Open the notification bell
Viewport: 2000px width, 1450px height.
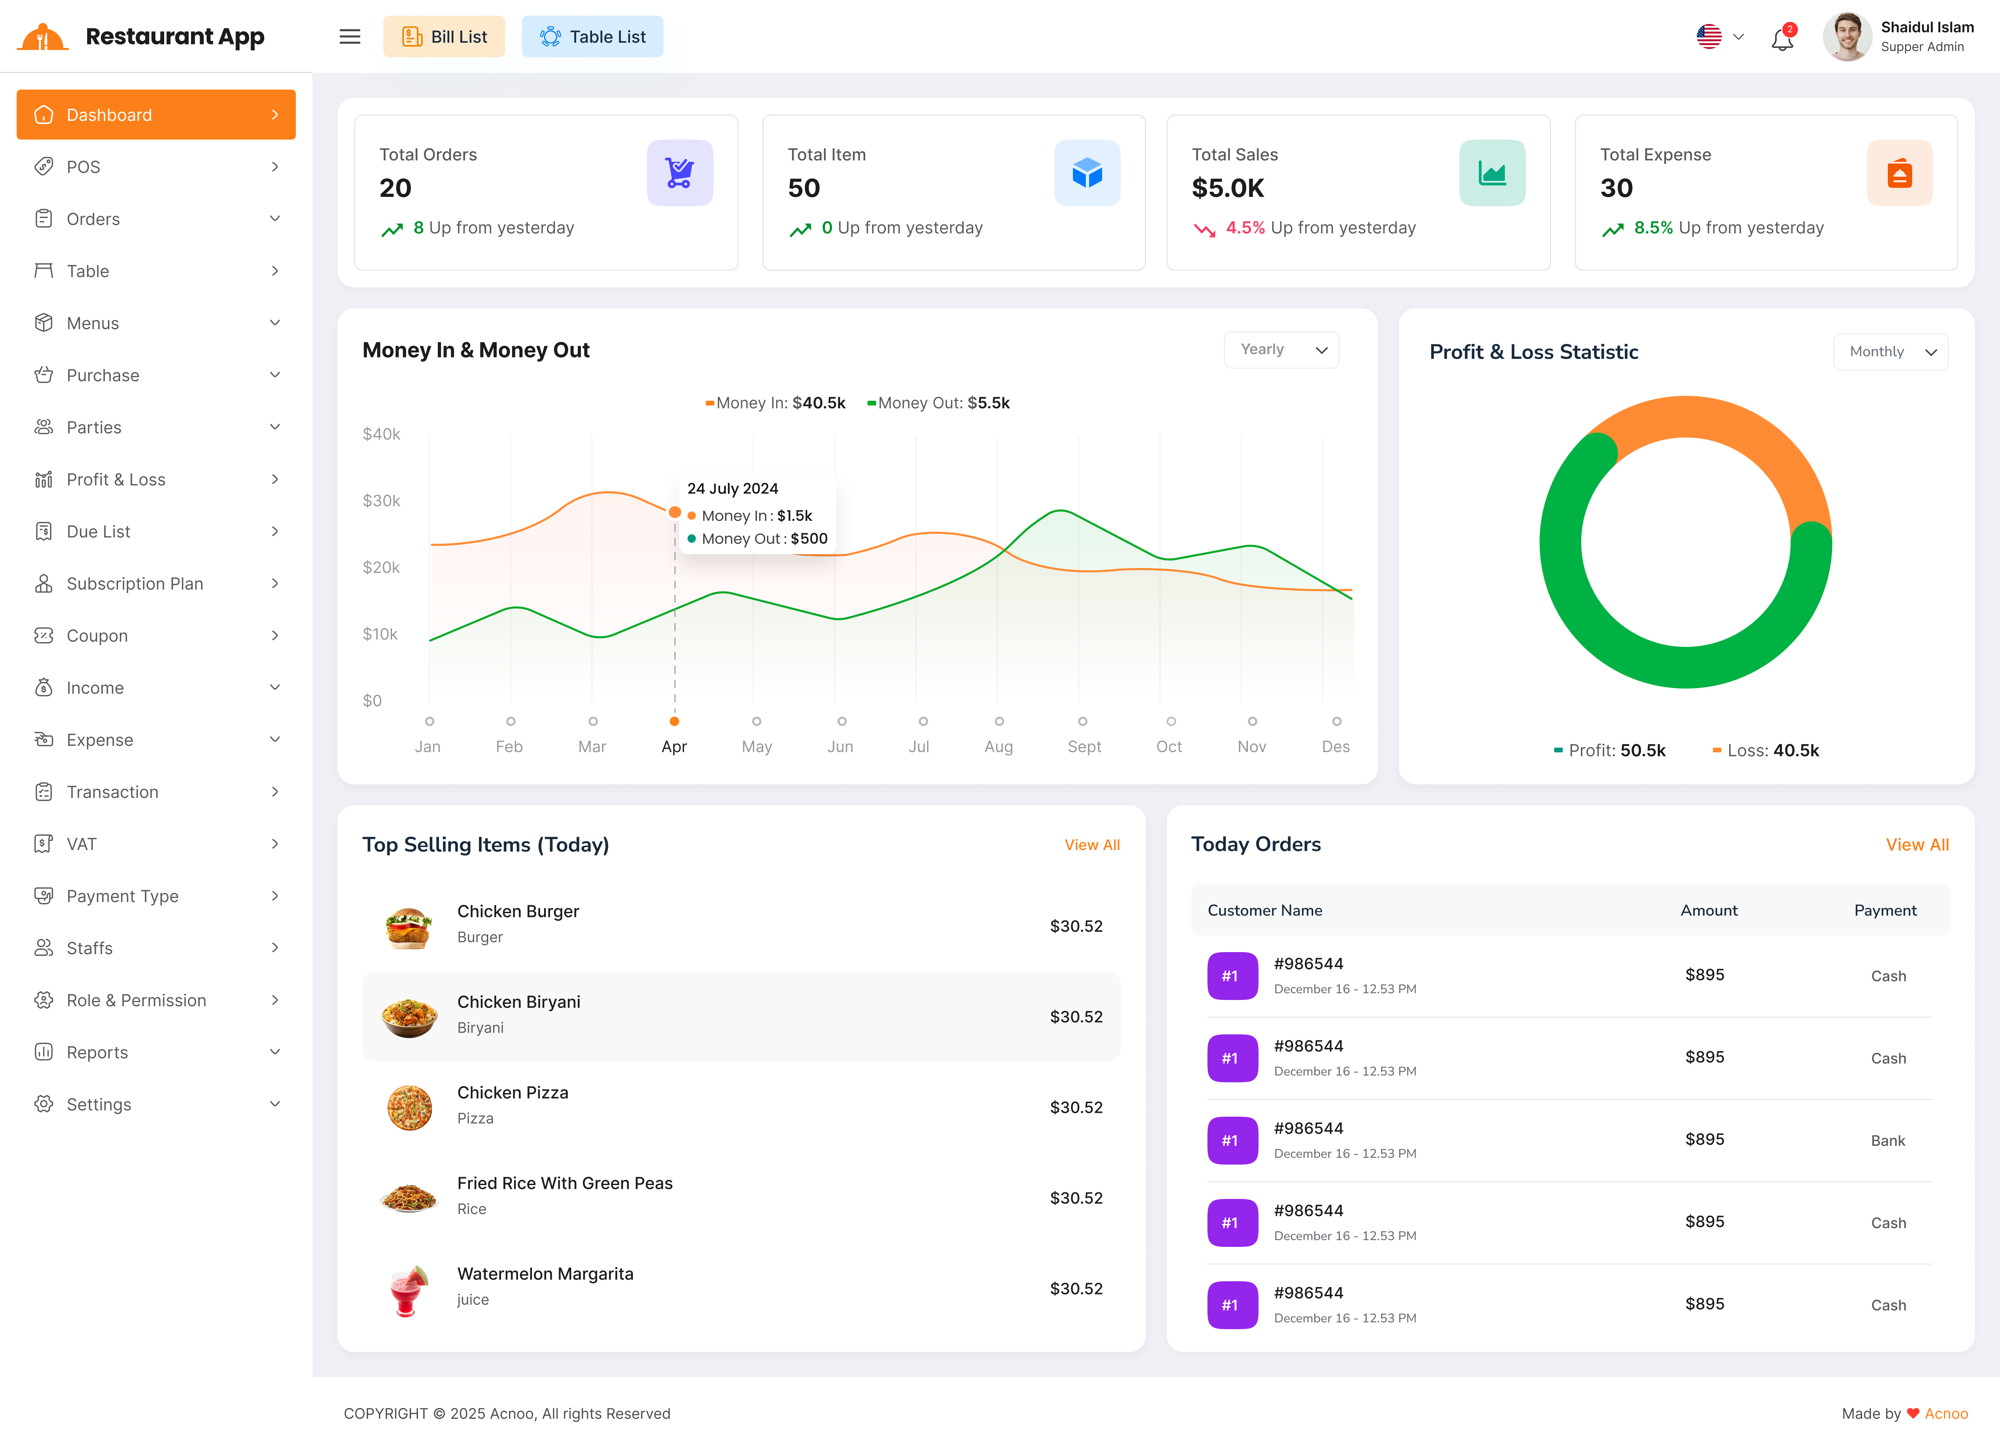[1782, 39]
